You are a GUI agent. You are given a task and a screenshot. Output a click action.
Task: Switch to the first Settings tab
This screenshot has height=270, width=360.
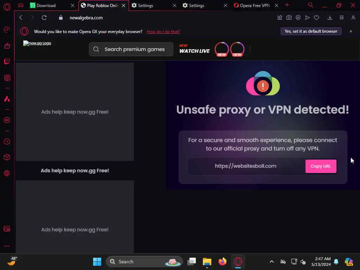pos(151,6)
